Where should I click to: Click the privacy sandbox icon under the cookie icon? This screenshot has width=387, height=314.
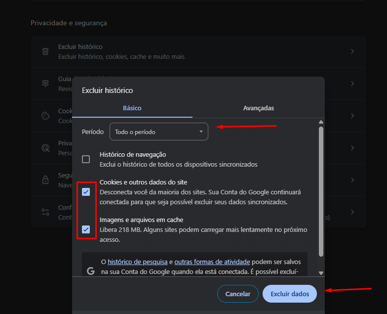tap(45, 147)
